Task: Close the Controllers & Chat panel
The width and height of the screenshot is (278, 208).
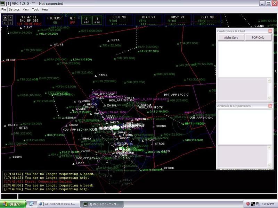Action: (x=270, y=31)
